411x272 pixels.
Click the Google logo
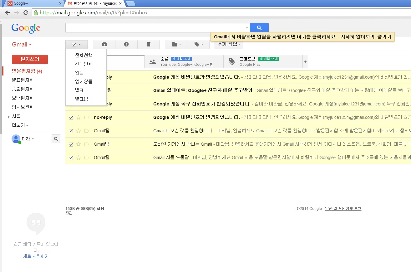(26, 28)
